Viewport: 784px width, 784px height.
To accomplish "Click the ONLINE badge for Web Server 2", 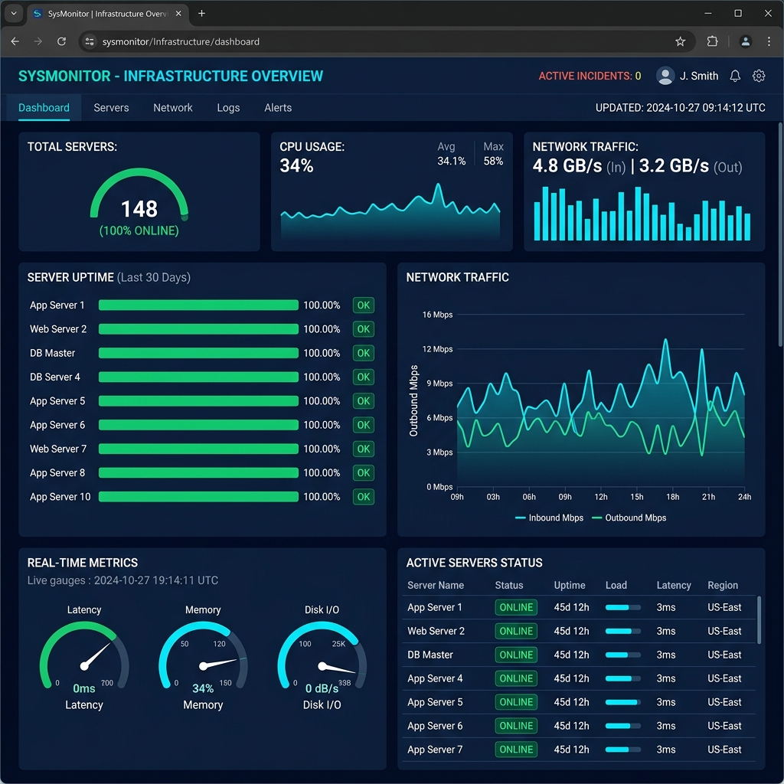I will pos(516,631).
